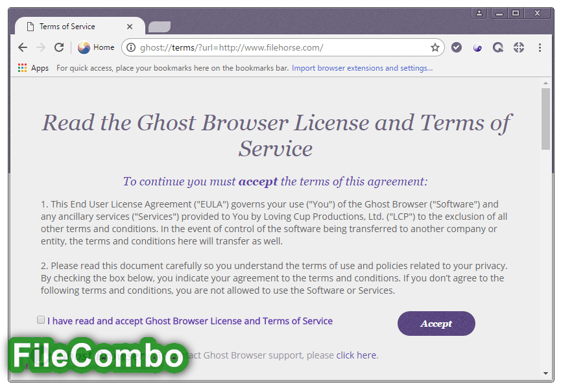This screenshot has width=561, height=389.
Task: Click paragraph 1 about the EULA
Action: pos(274,223)
